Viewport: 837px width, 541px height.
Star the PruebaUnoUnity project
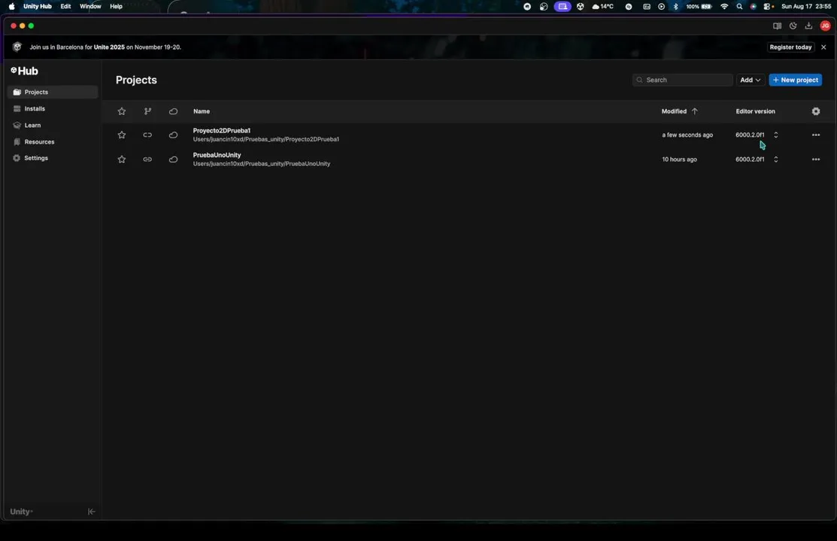pos(122,159)
